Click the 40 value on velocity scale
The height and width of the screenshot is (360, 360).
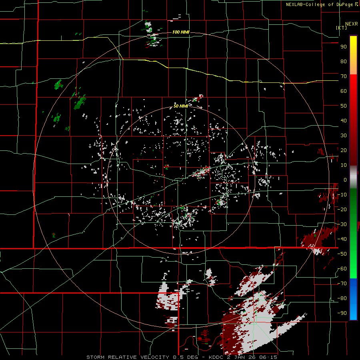[344, 121]
